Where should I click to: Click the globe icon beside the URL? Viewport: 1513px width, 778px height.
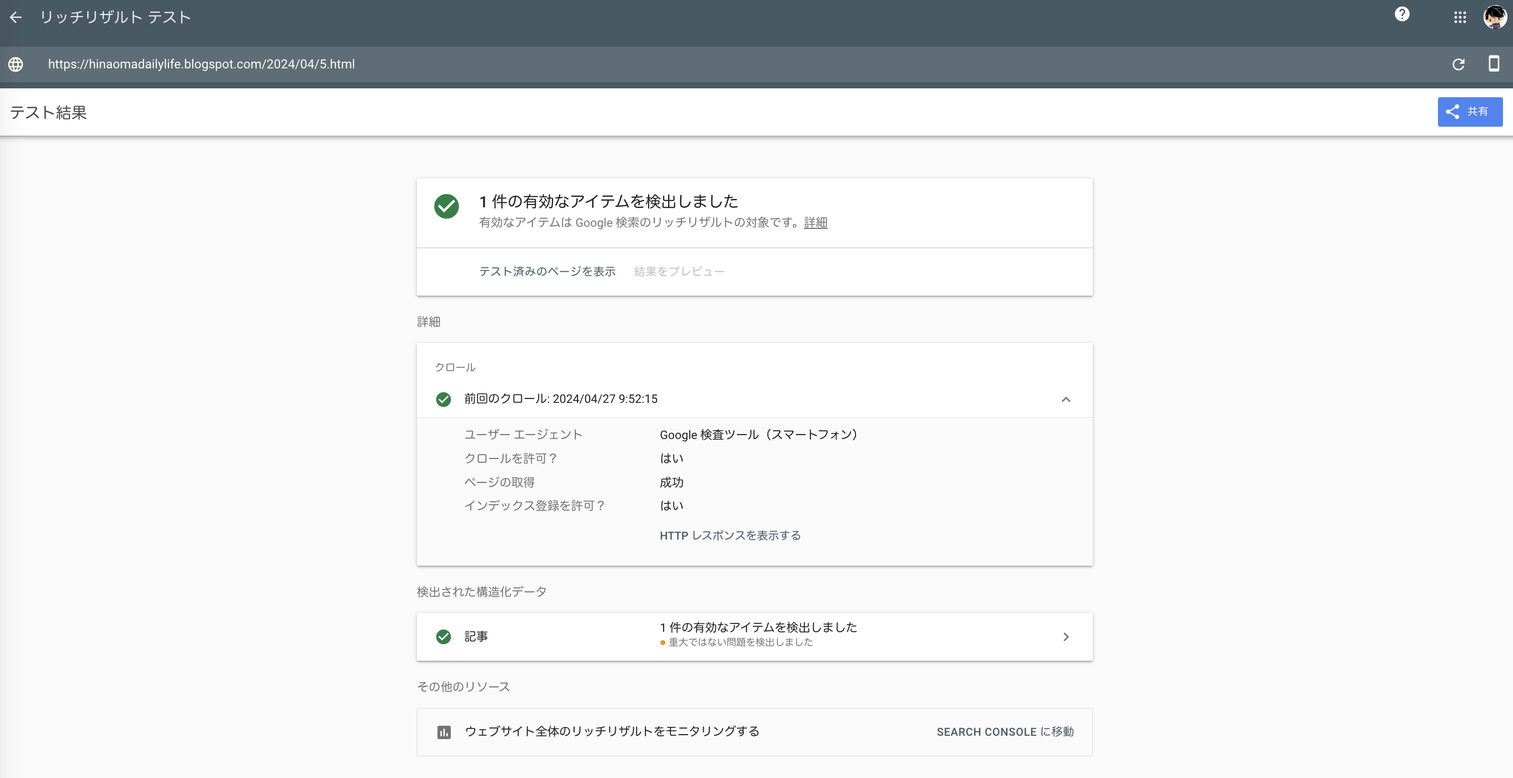click(x=15, y=64)
